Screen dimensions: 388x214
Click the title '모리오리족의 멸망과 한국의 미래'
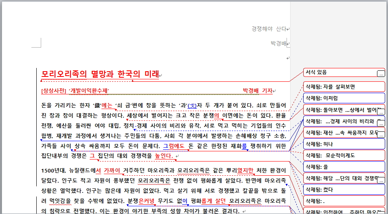(x=100, y=74)
